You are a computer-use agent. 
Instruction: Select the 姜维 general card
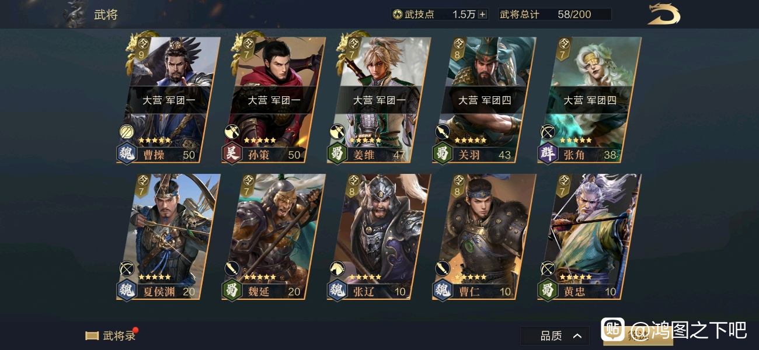tap(379, 100)
